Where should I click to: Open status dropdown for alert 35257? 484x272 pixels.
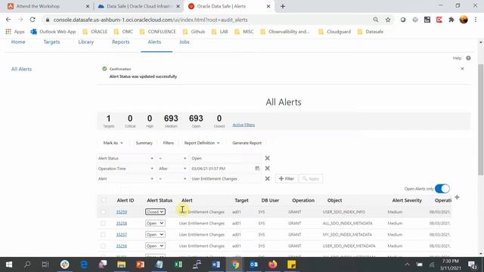(x=155, y=235)
